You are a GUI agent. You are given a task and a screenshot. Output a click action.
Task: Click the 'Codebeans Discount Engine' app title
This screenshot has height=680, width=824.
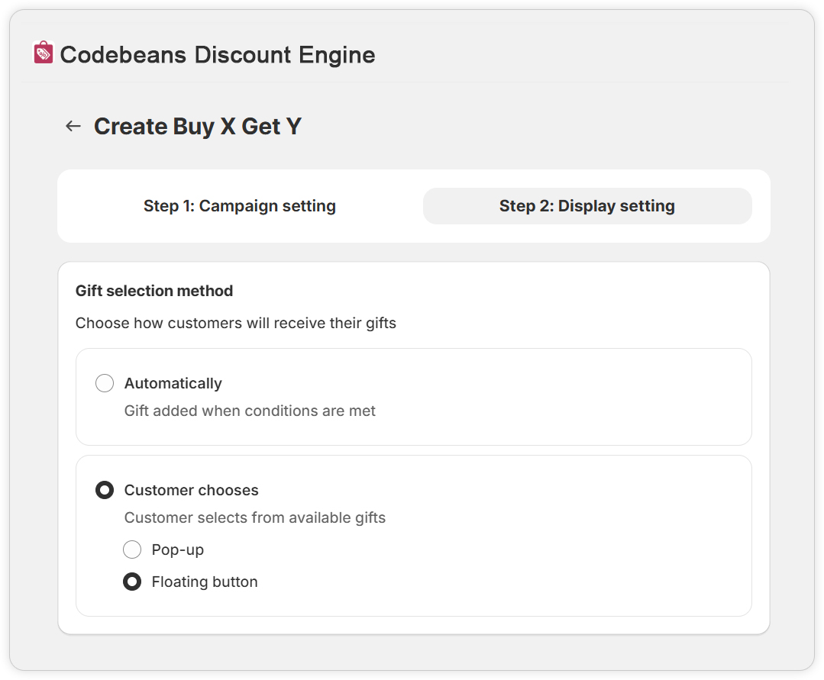click(x=218, y=55)
